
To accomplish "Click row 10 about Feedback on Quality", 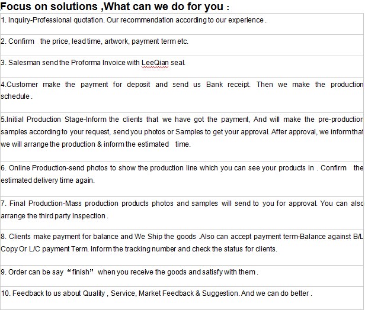I will point(182,298).
